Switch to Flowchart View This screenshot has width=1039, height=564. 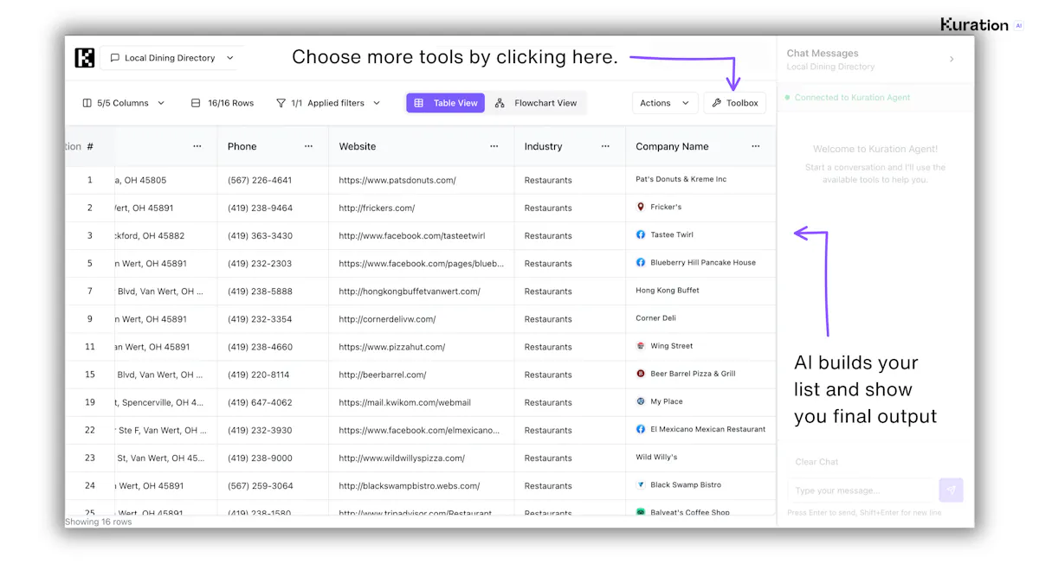pos(536,103)
